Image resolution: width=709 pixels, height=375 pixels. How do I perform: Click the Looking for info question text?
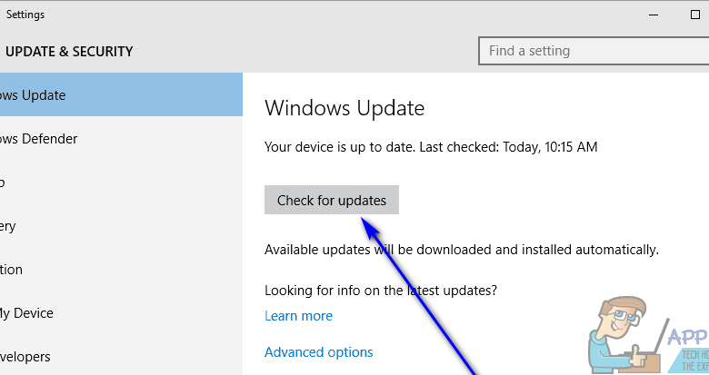pyautogui.click(x=381, y=291)
